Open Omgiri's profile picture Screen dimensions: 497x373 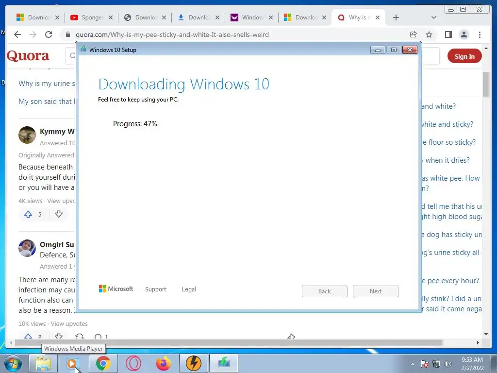27,248
